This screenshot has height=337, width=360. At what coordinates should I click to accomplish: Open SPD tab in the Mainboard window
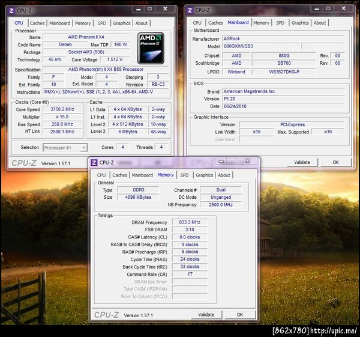coord(280,23)
